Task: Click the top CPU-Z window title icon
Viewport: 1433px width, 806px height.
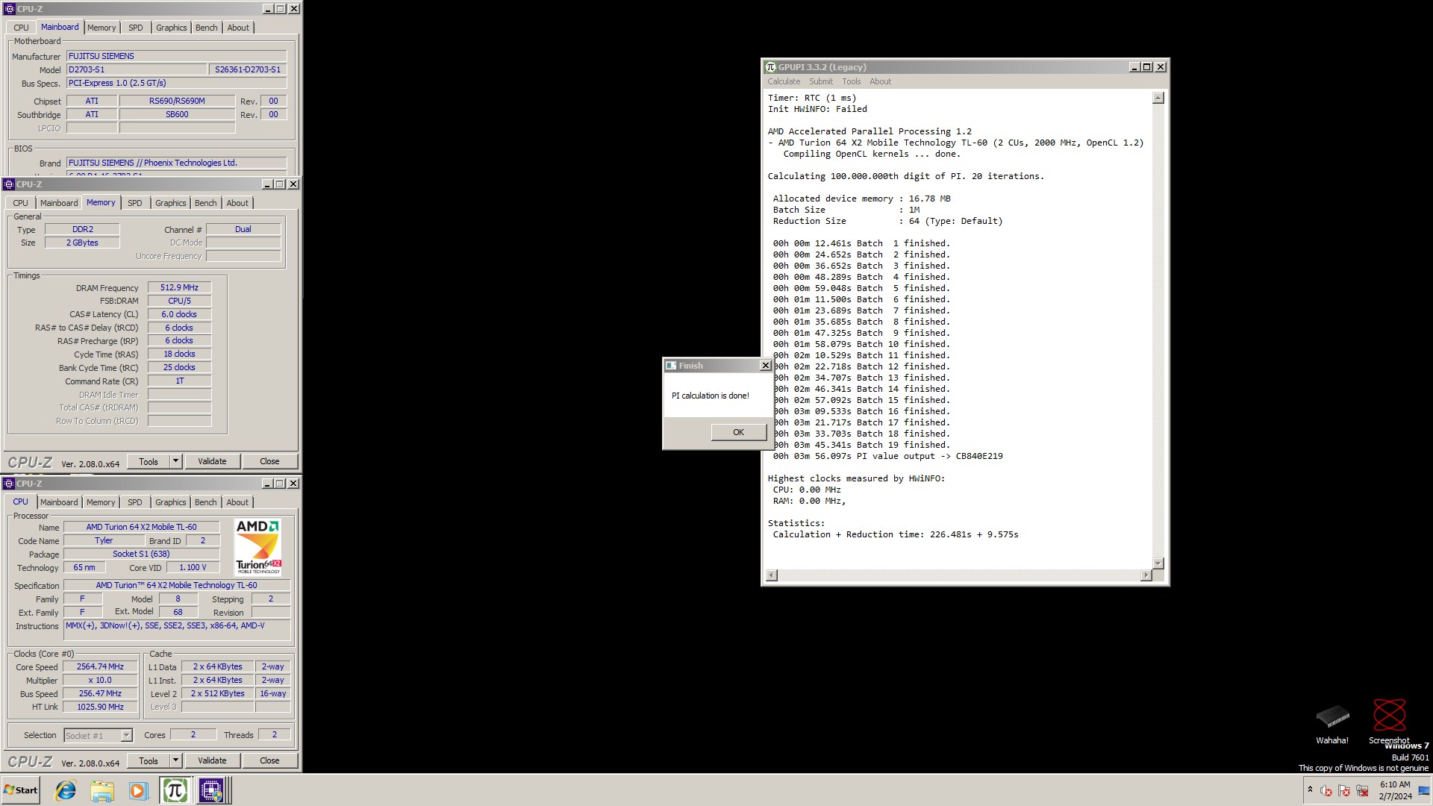Action: click(10, 9)
